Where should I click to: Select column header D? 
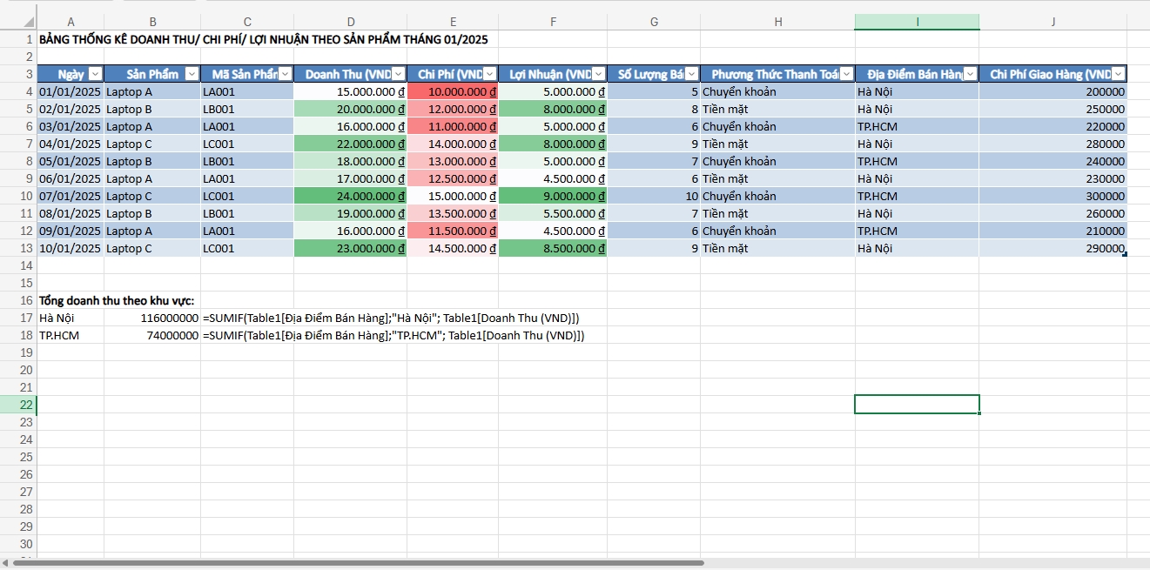click(x=350, y=22)
